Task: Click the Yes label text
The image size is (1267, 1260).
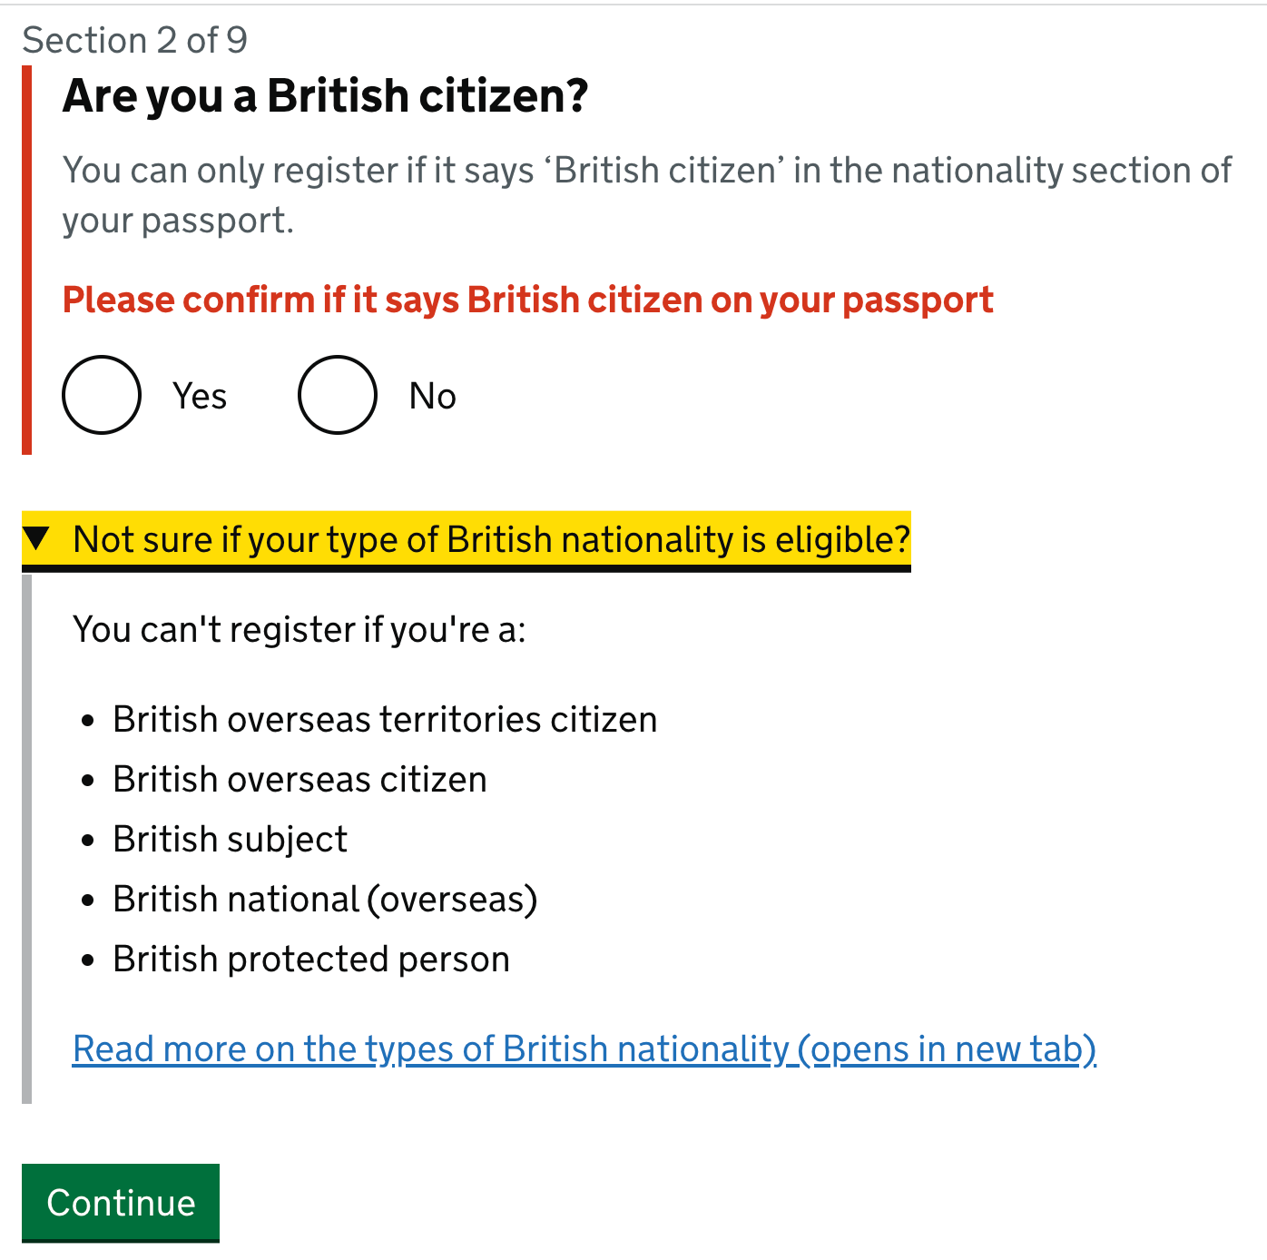Action: click(200, 397)
